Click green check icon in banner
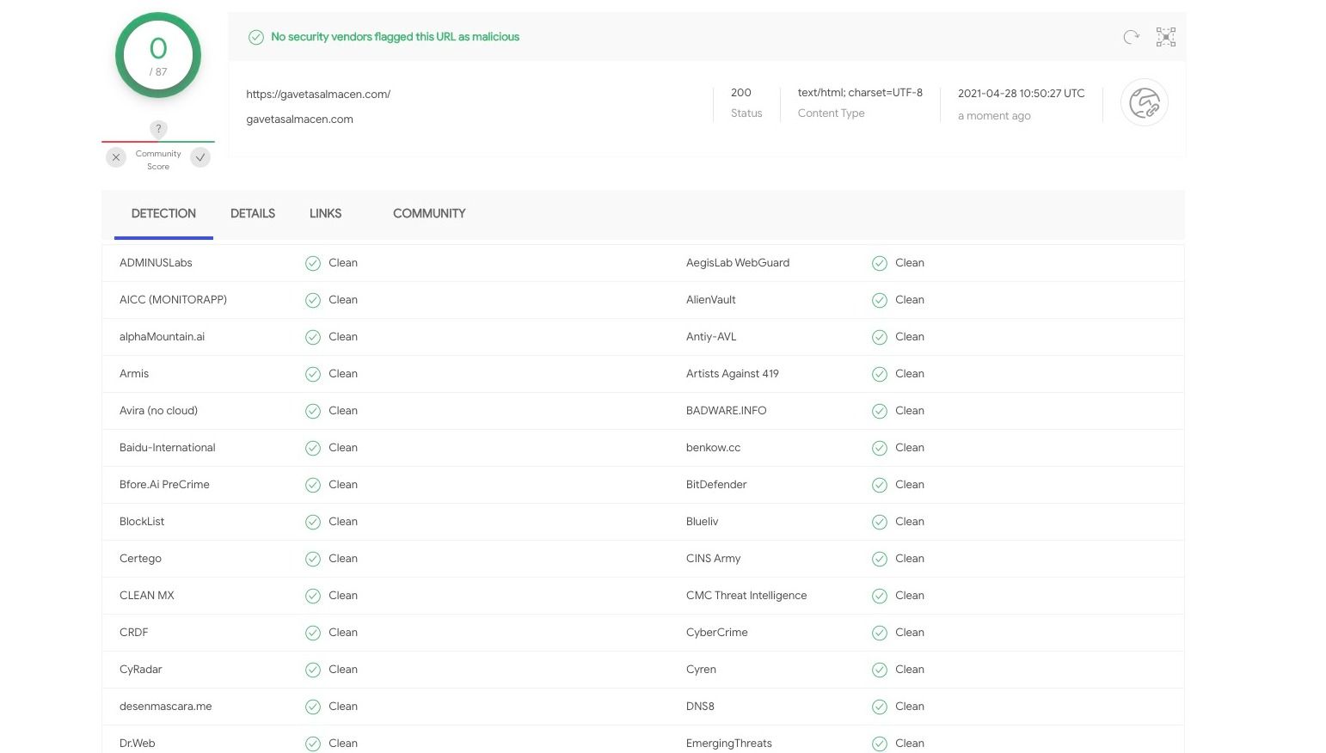 point(256,37)
